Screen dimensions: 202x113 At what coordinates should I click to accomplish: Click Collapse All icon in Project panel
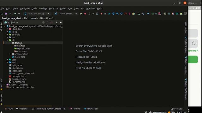point(51,22)
